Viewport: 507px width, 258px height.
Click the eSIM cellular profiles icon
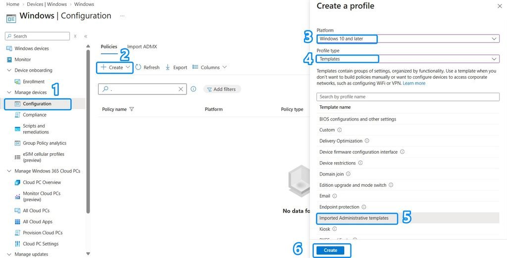click(17, 157)
